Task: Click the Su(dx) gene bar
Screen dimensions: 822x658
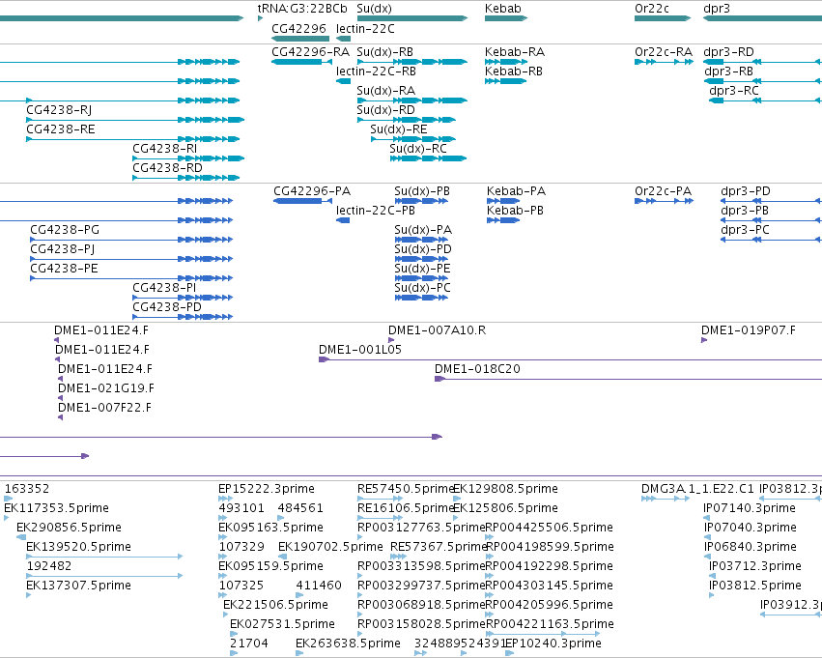Action: [412, 19]
